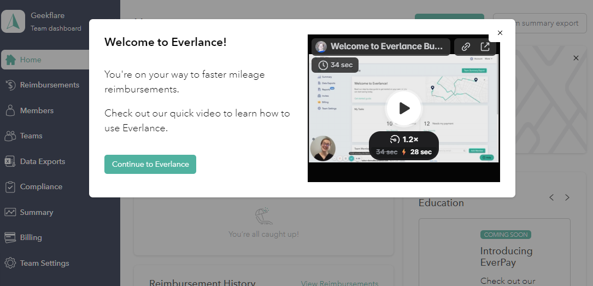Click Team summary export button
Viewport: 593px width, 286px height.
[x=539, y=24]
